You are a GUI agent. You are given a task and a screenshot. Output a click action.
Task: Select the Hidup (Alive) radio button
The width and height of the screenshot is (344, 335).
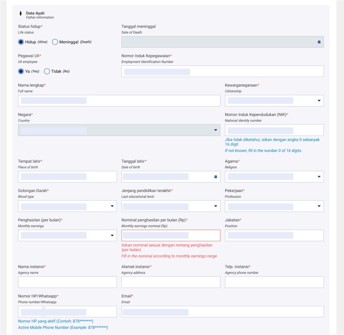tap(21, 42)
